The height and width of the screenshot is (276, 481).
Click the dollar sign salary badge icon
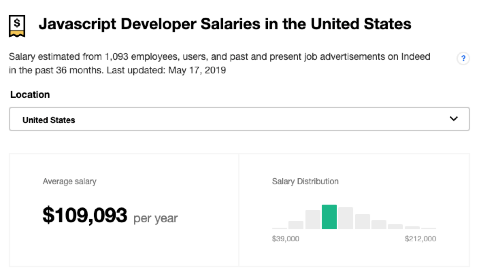pyautogui.click(x=16, y=24)
